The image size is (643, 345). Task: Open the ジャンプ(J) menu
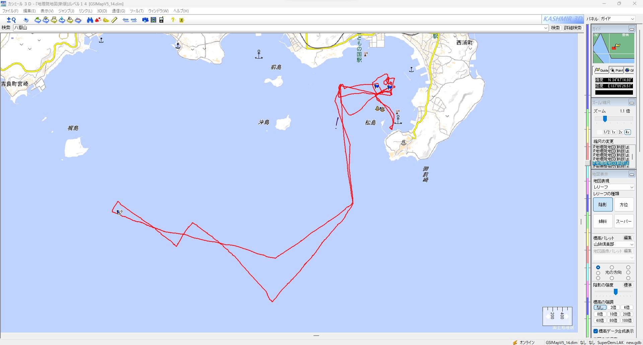tap(66, 11)
